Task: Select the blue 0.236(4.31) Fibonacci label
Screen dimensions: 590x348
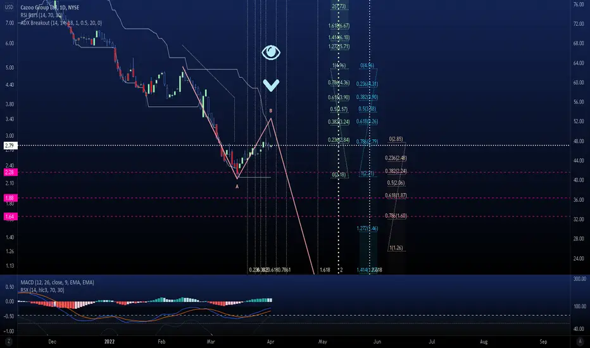Action: tap(367, 84)
